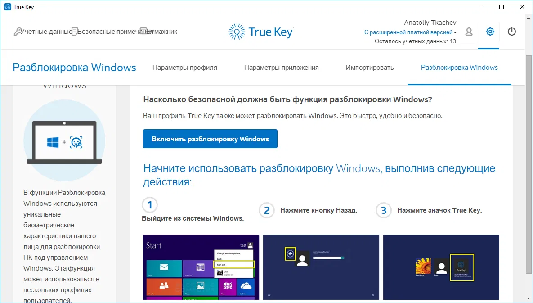The width and height of the screenshot is (533, 303).
Task: Click the Осталось учетных данных: 13 text
Action: pos(416,41)
